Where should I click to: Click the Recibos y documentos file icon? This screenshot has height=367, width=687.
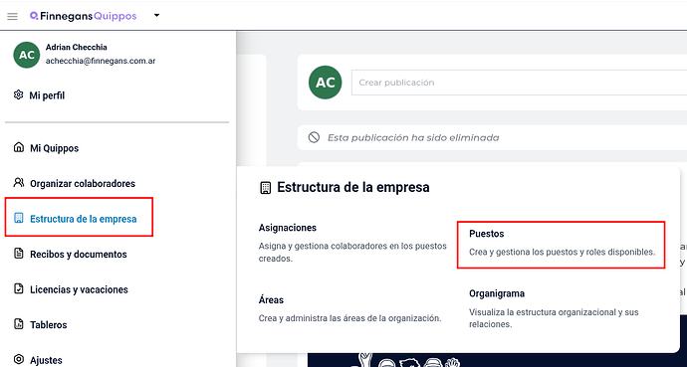pos(18,254)
